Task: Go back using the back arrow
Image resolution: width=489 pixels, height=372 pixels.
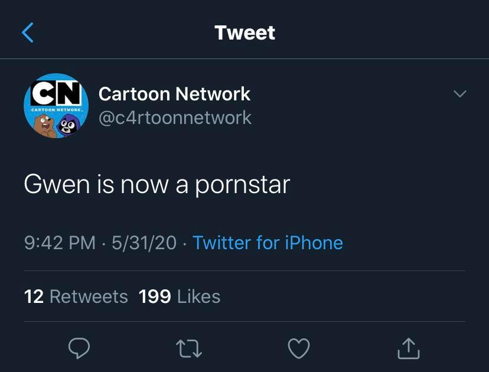Action: (x=27, y=32)
